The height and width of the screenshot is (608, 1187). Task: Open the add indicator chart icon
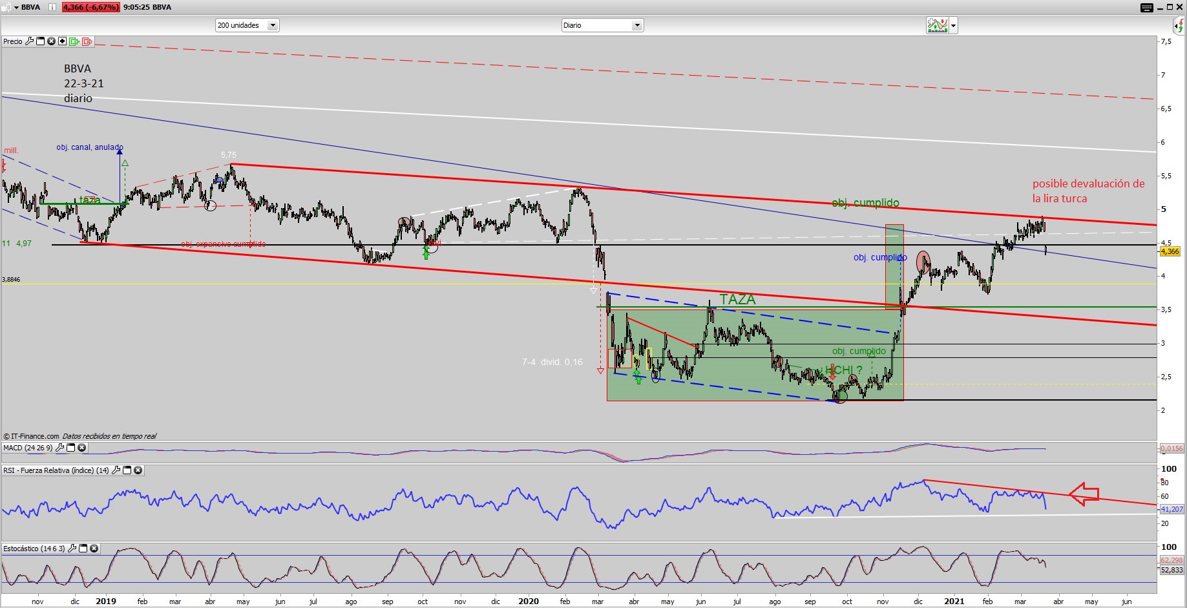coord(937,25)
